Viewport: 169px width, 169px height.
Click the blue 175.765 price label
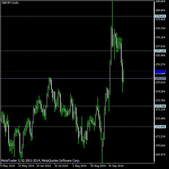[x=160, y=71]
